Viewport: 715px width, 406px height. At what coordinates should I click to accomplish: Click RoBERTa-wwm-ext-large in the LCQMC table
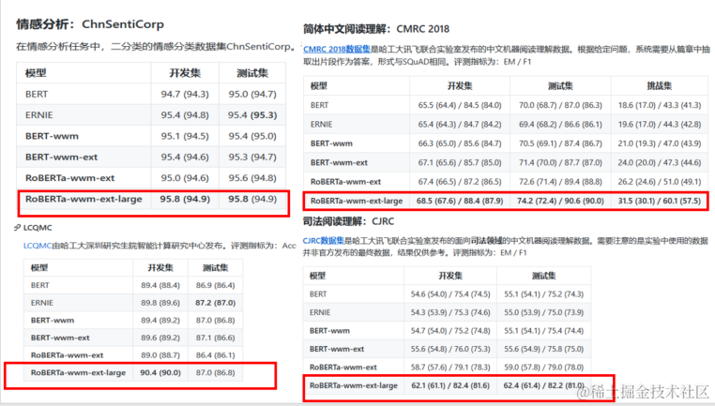(78, 372)
